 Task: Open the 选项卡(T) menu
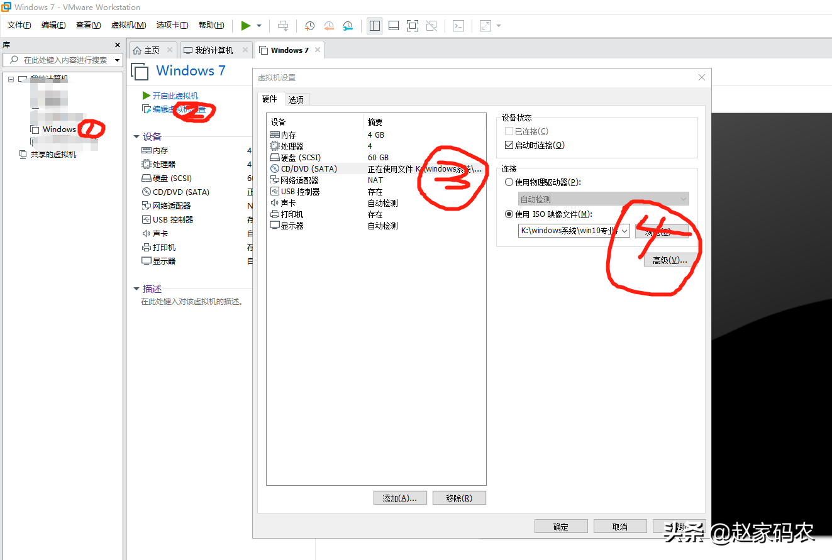click(x=172, y=25)
